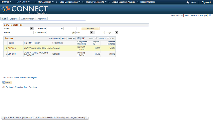The image size is (213, 120).
Task: Sort by Report Description column header
Action: tap(32, 43)
